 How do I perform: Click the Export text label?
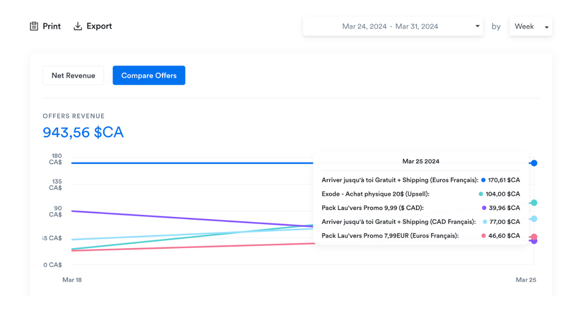pyautogui.click(x=99, y=26)
